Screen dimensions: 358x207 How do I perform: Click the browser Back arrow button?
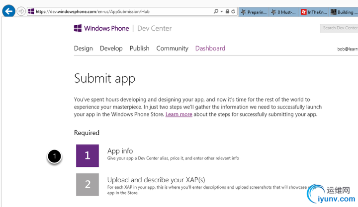click(8, 11)
